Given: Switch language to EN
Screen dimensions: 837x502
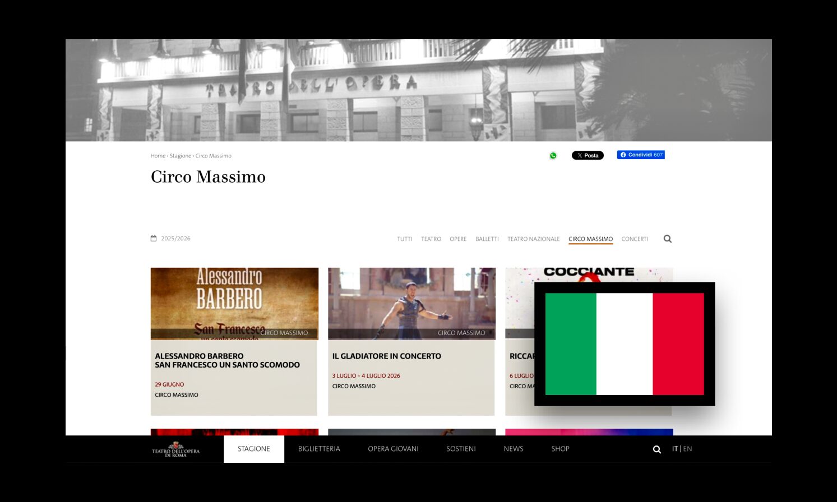Looking at the screenshot, I should (687, 449).
